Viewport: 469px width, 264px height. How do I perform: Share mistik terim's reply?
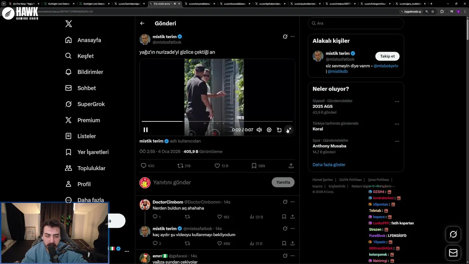[292, 243]
